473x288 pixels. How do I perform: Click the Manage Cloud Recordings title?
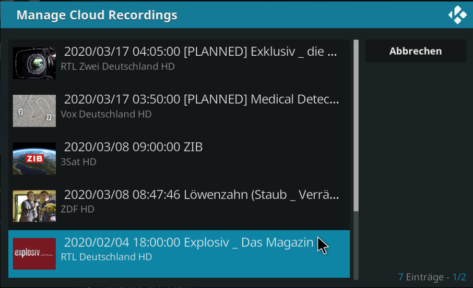pyautogui.click(x=97, y=15)
